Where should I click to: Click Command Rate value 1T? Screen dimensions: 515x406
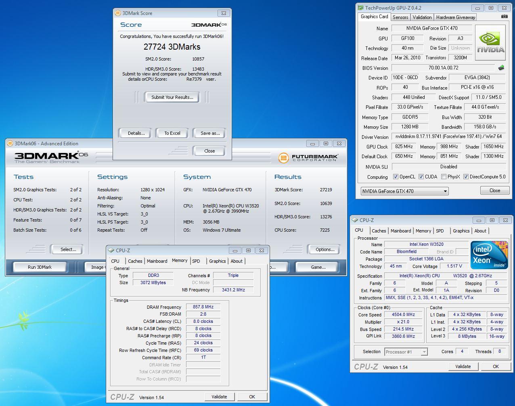click(203, 357)
